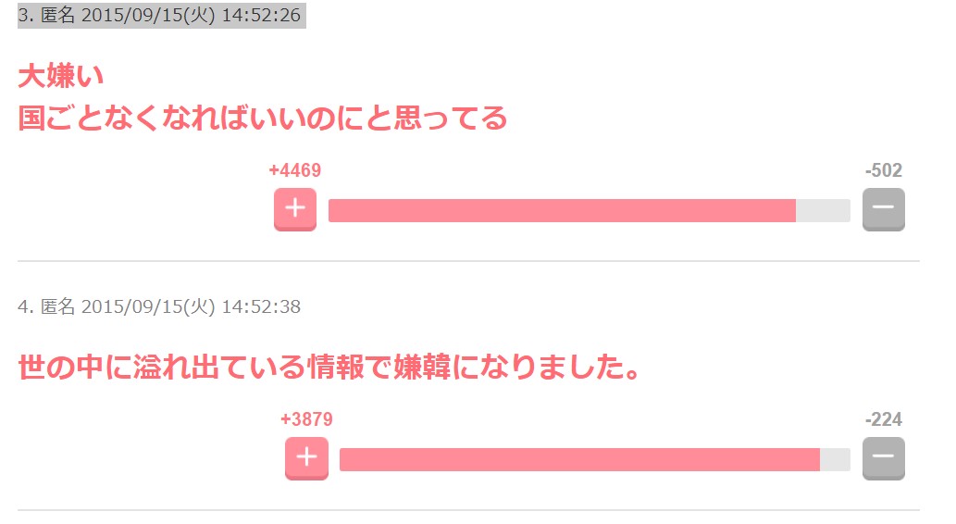Click the +4469 upvote count

(x=294, y=171)
